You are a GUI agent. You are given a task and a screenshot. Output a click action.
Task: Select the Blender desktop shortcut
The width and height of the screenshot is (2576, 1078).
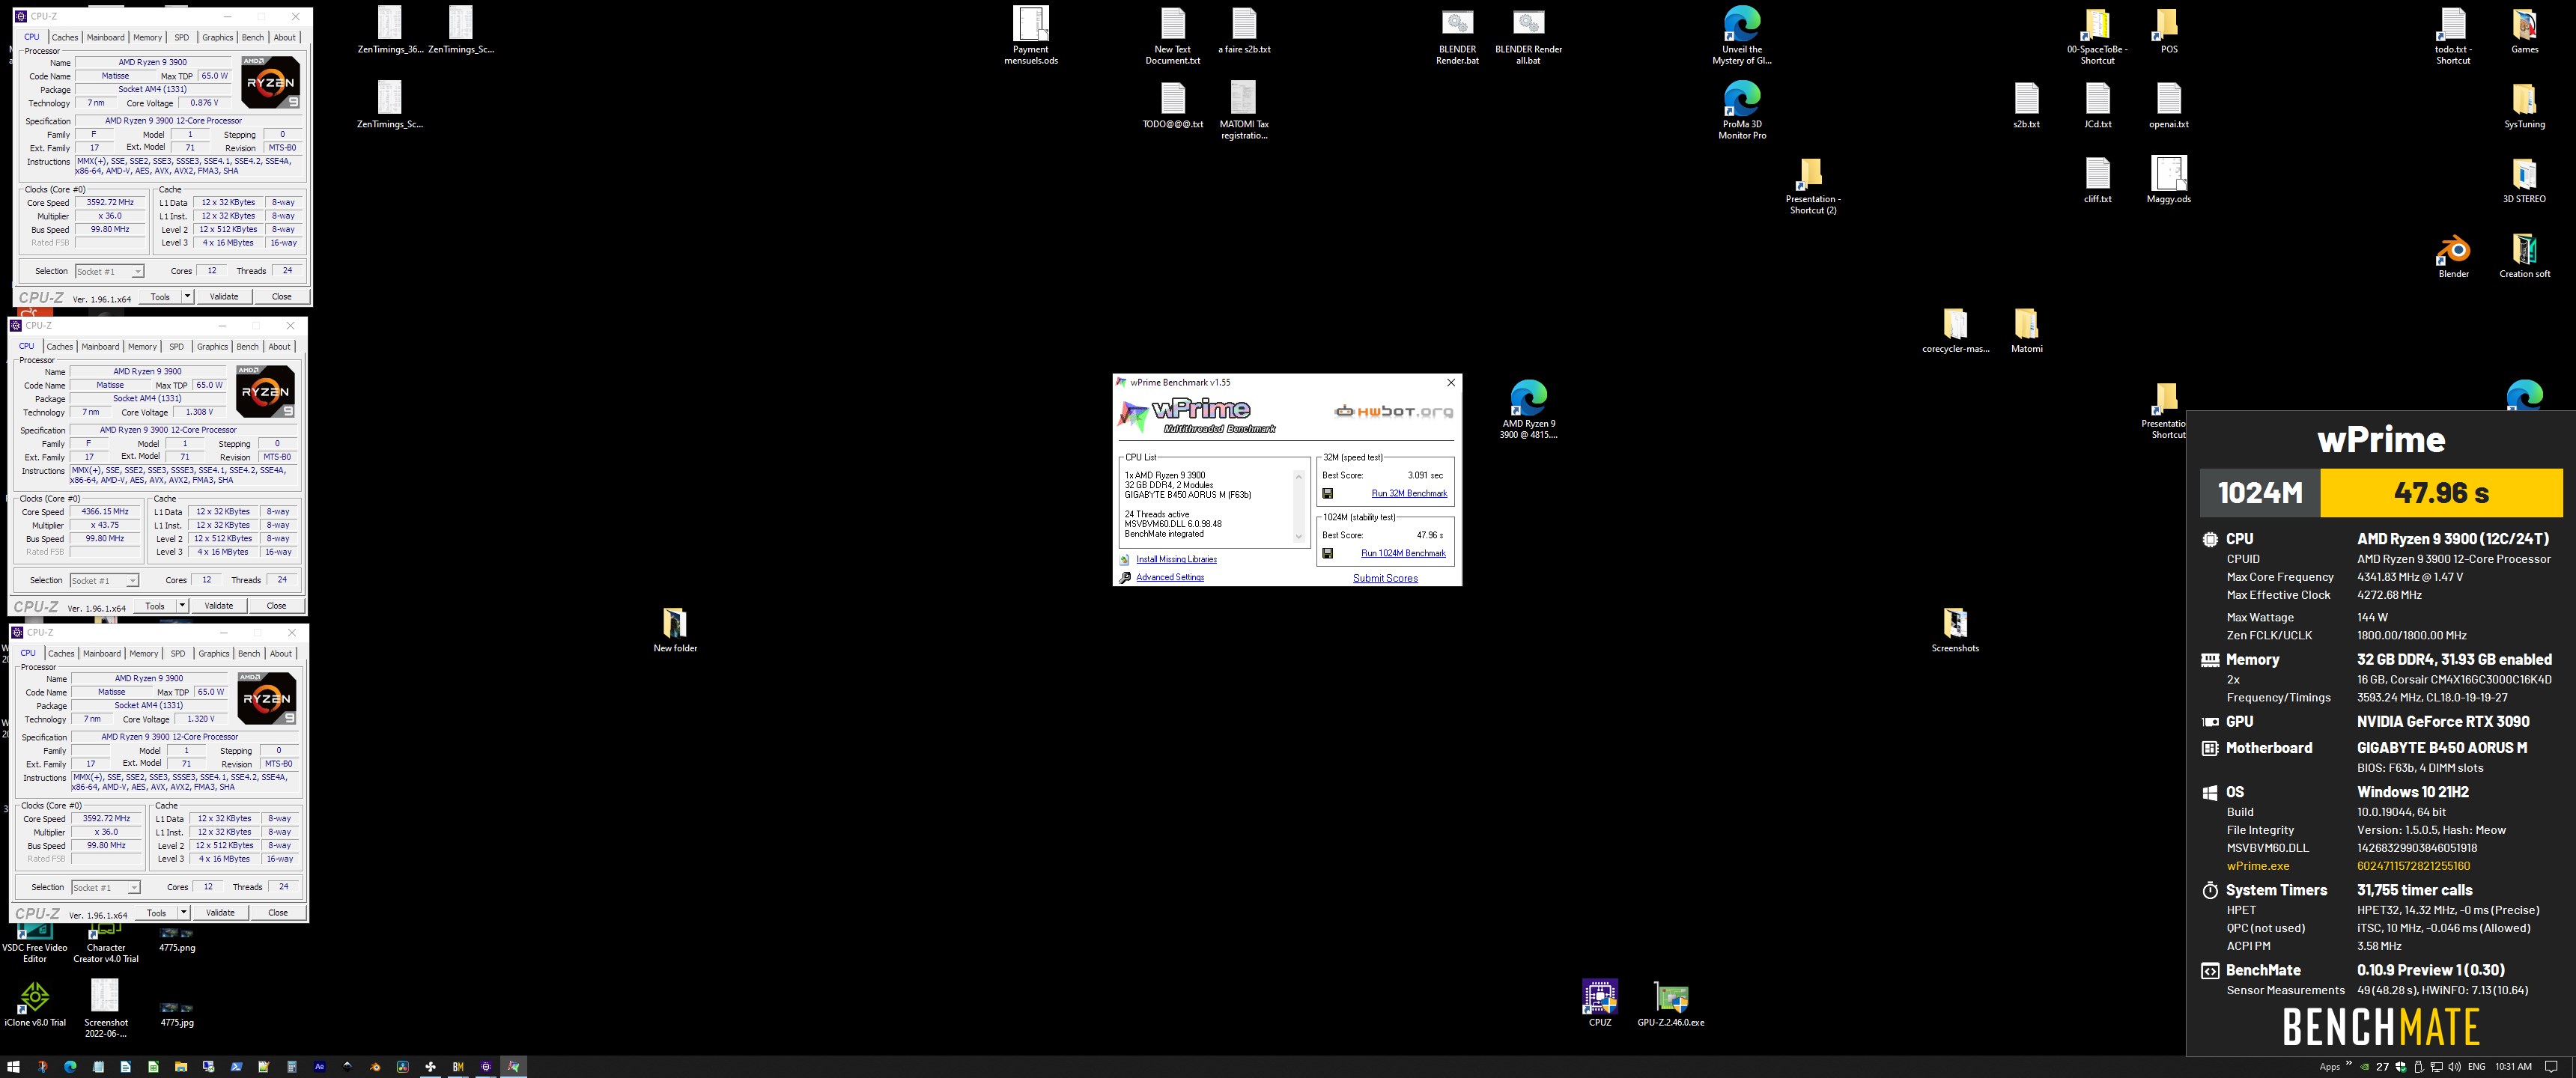pyautogui.click(x=2453, y=256)
